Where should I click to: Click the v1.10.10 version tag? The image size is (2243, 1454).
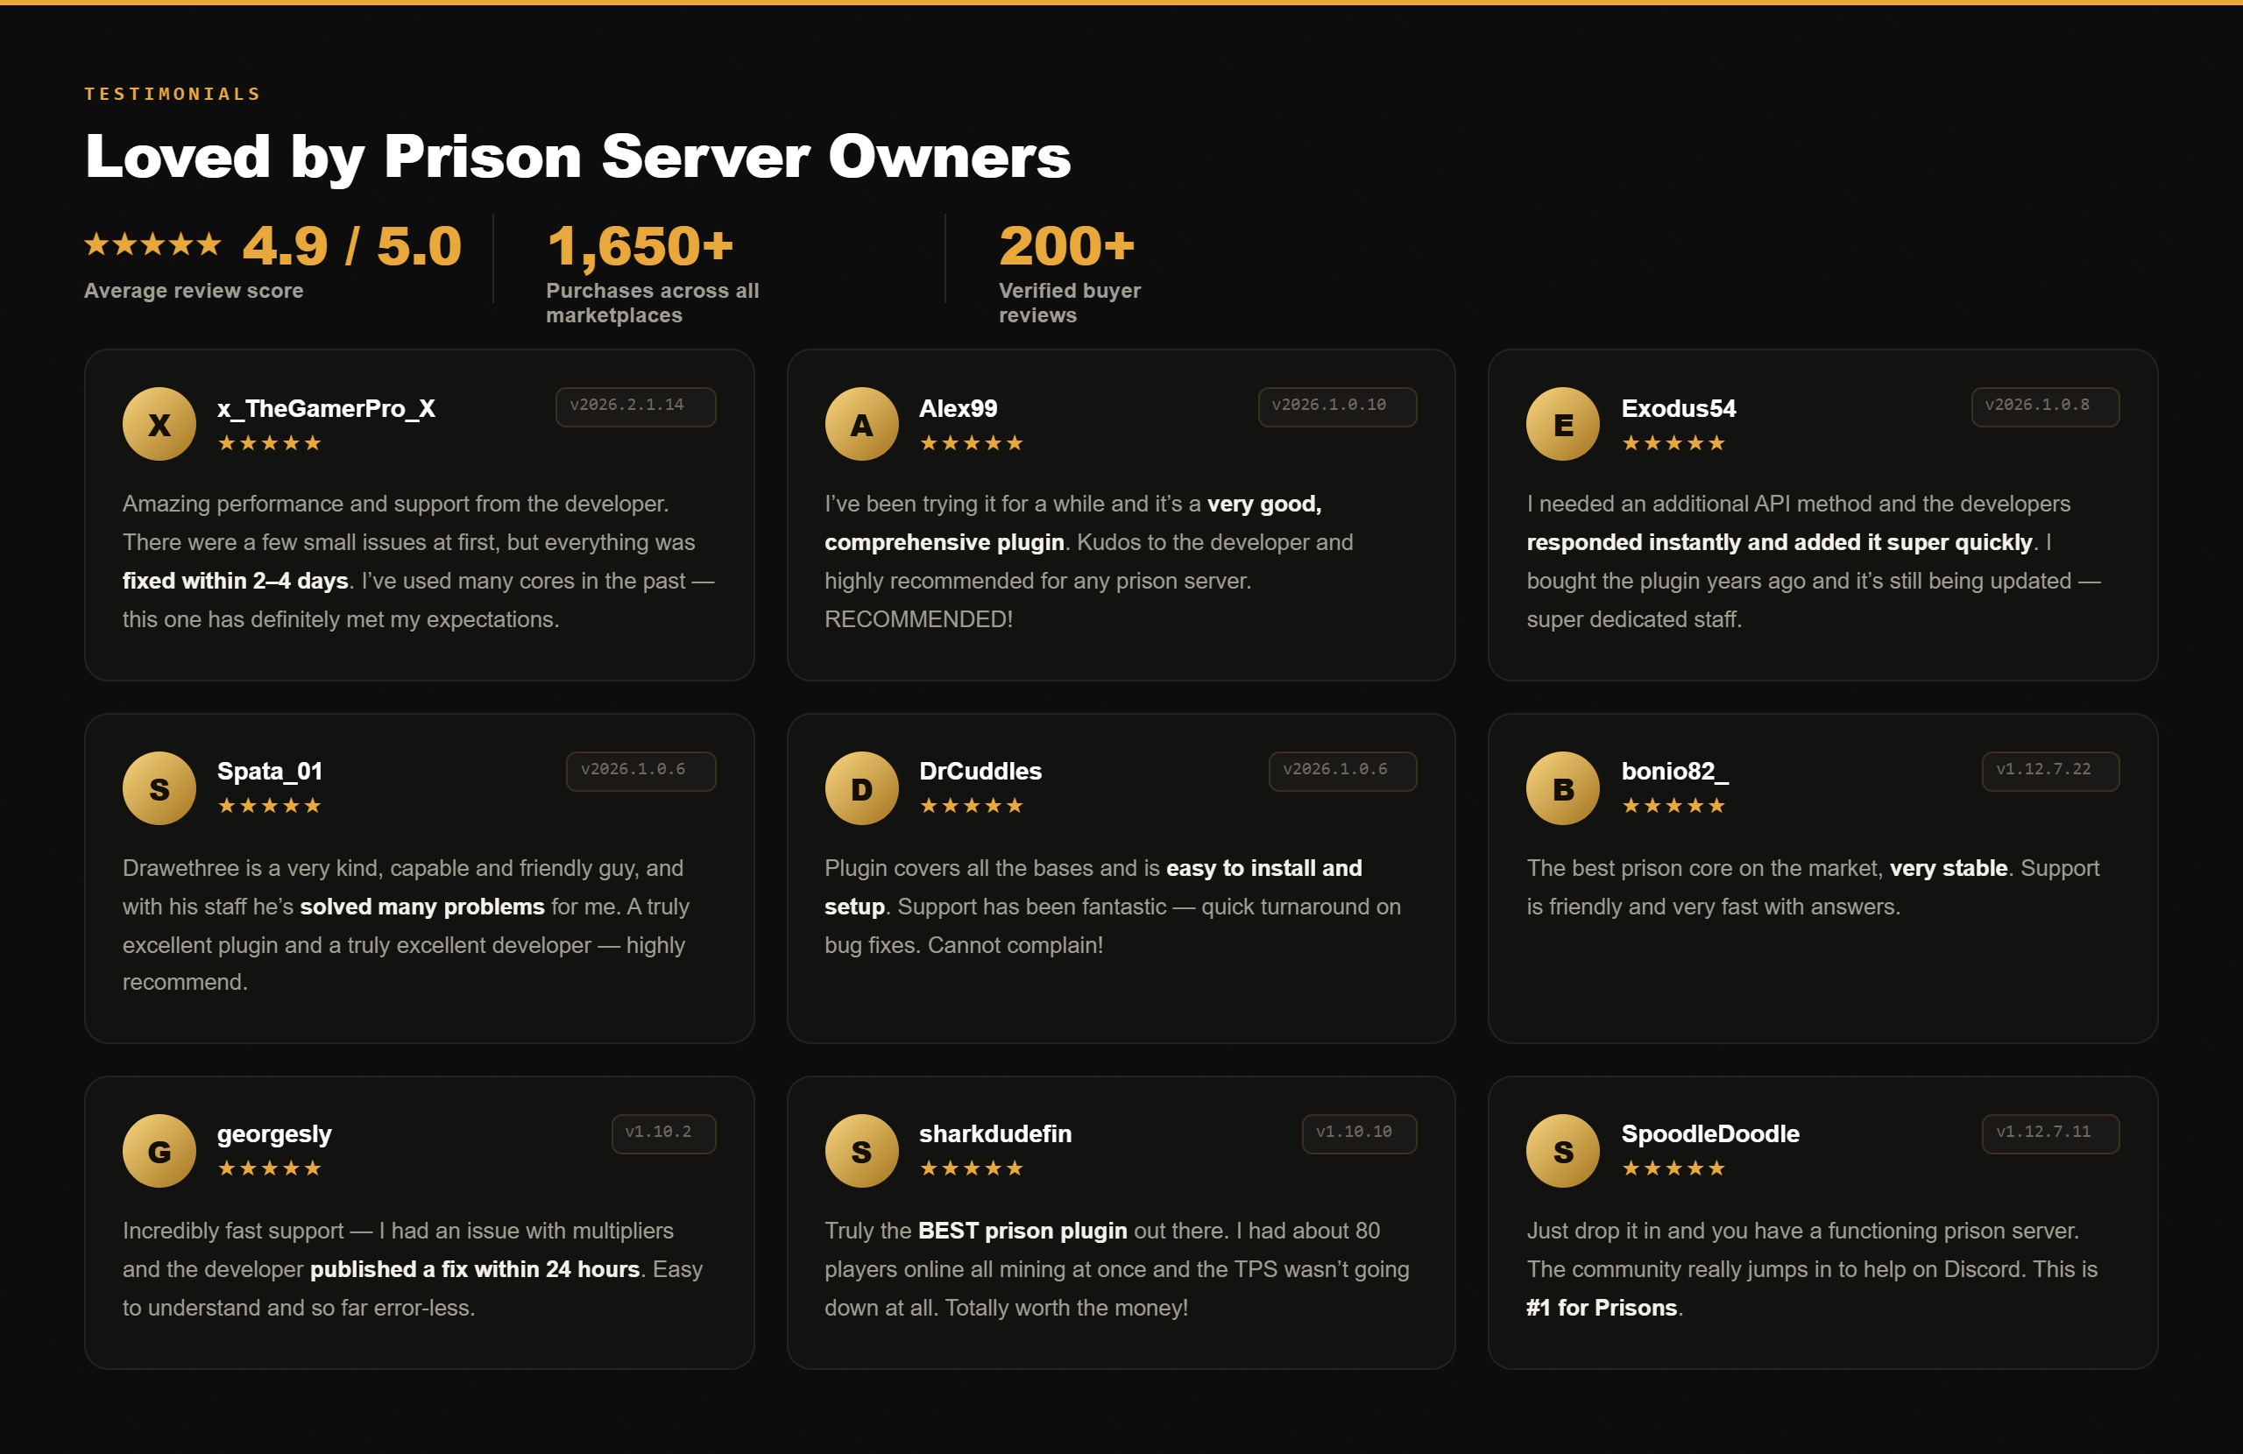pos(1358,1133)
